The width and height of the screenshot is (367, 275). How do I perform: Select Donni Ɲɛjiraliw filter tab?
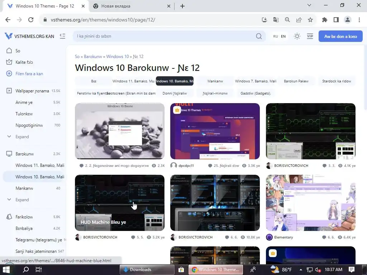pyautogui.click(x=175, y=93)
